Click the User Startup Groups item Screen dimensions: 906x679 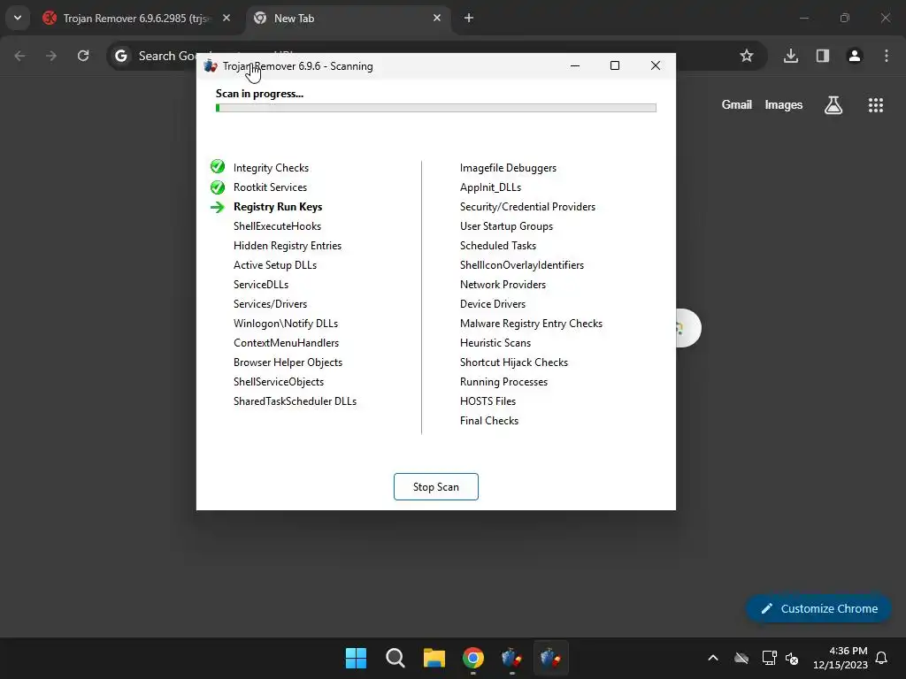(x=506, y=226)
